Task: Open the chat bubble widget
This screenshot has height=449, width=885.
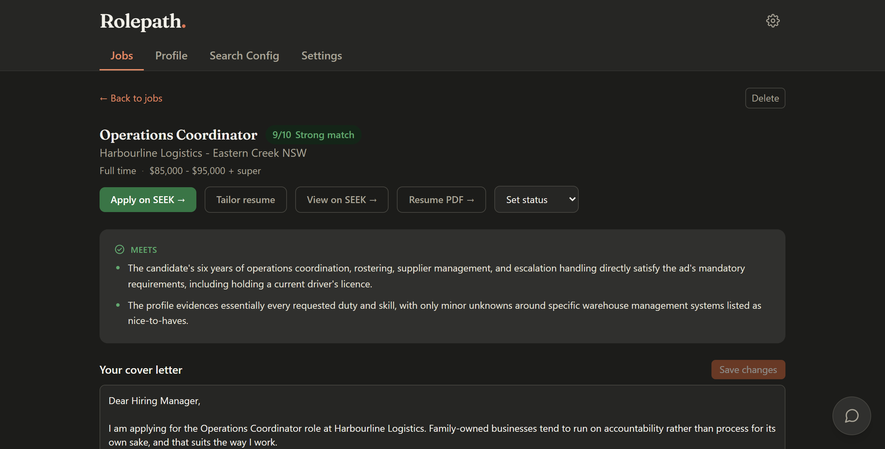Action: pyautogui.click(x=851, y=416)
